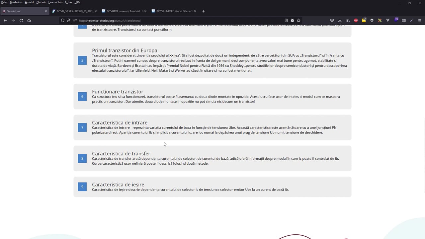Open the Bearbeiten menu

coord(16,2)
